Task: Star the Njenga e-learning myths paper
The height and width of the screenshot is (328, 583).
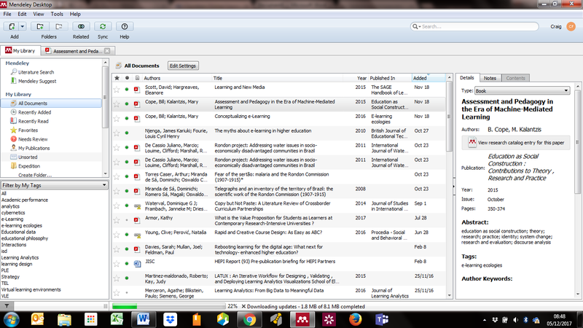Action: click(x=116, y=133)
